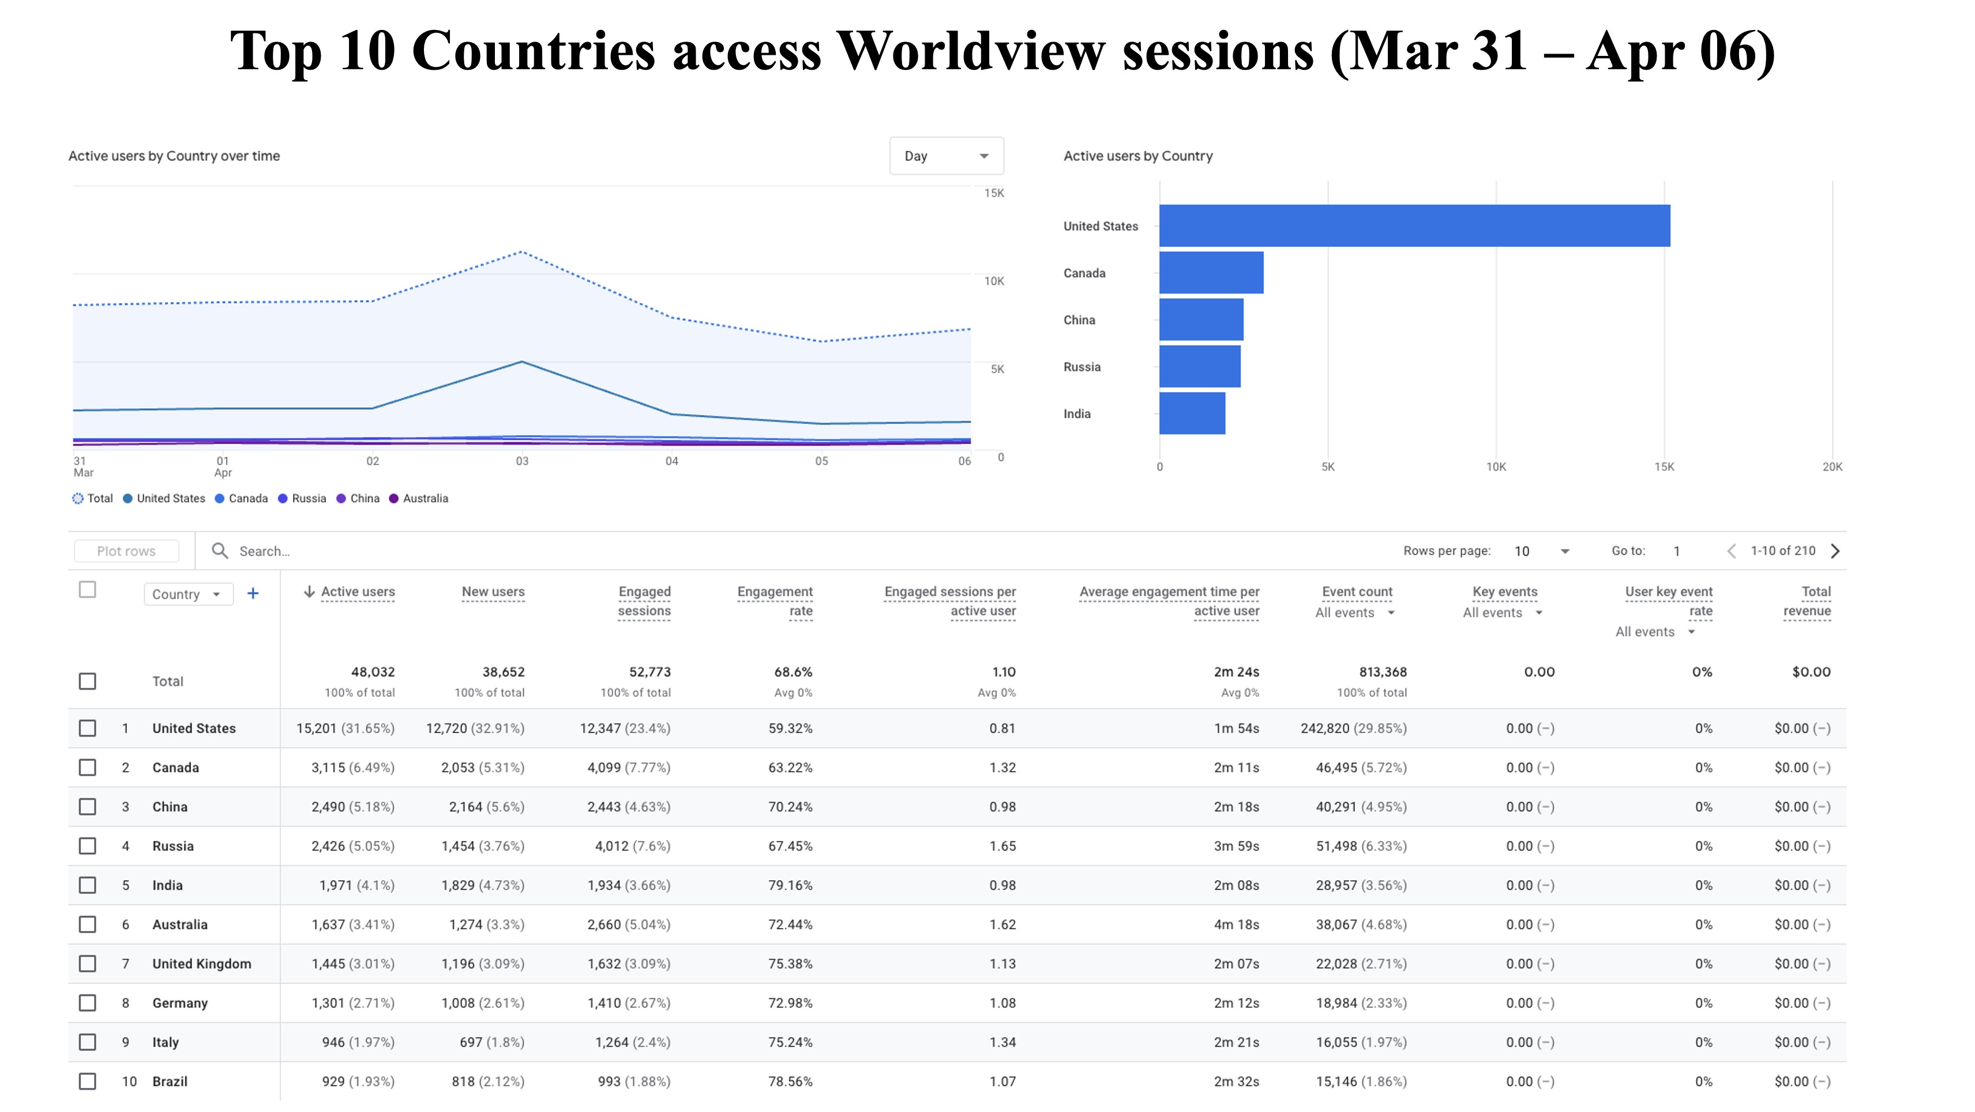Sort by Active users column header
This screenshot has width=1975, height=1112.
(x=358, y=592)
